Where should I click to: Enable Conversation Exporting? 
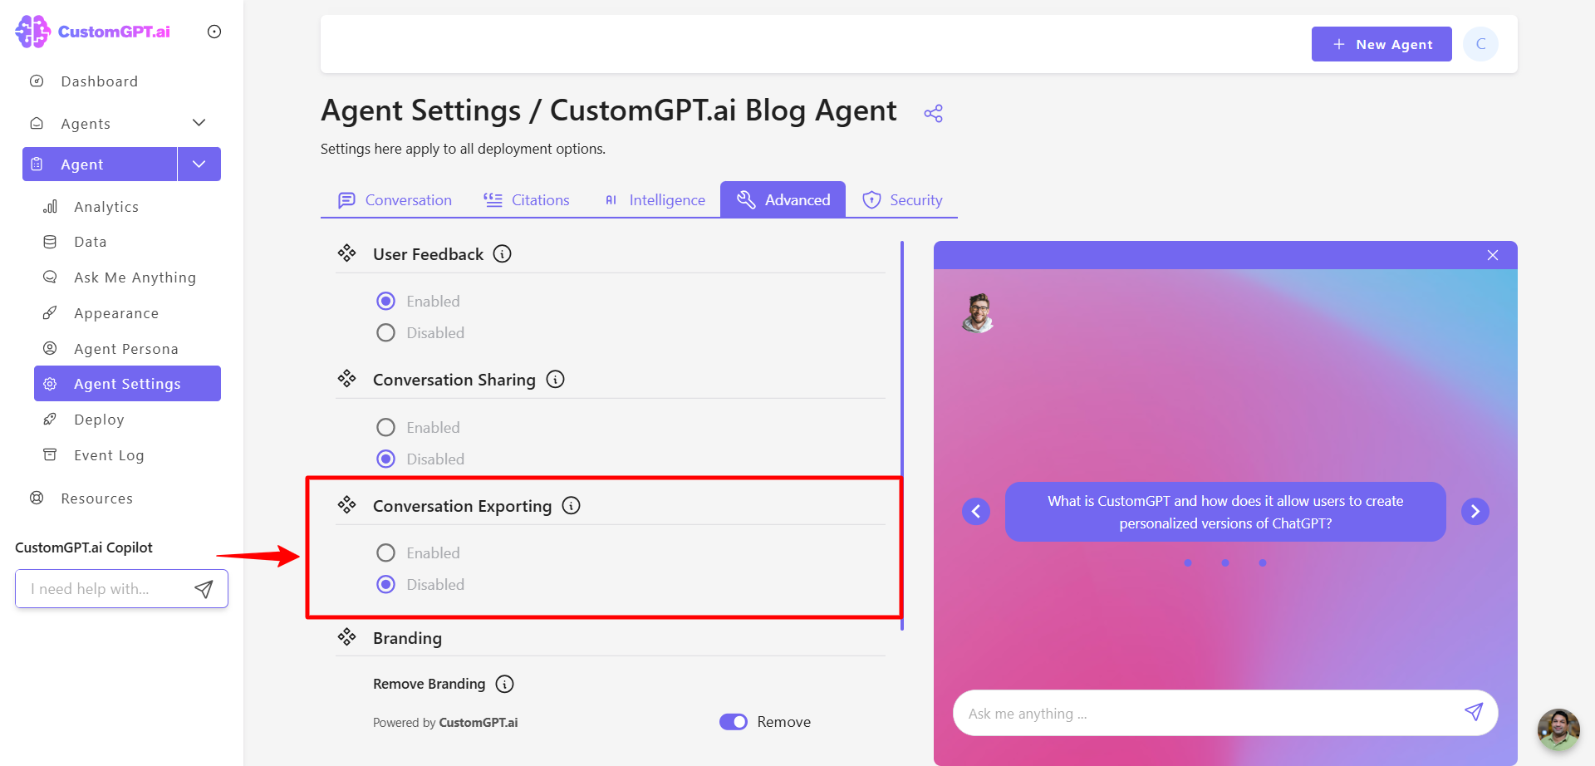click(x=385, y=553)
